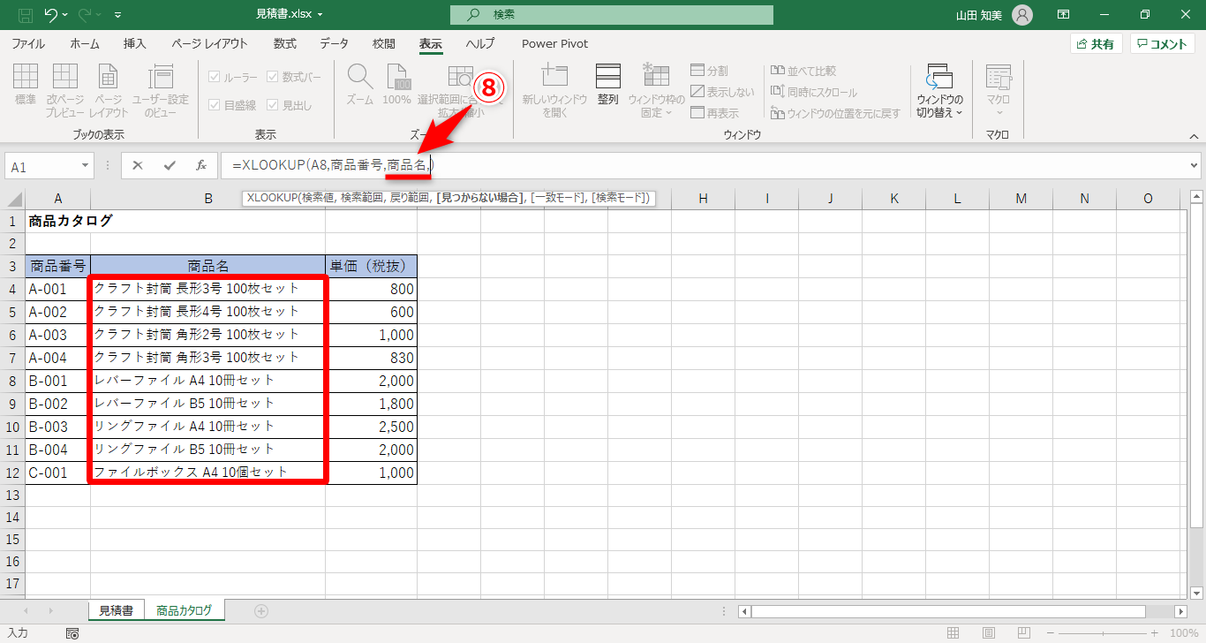Undo the last action

[x=51, y=15]
